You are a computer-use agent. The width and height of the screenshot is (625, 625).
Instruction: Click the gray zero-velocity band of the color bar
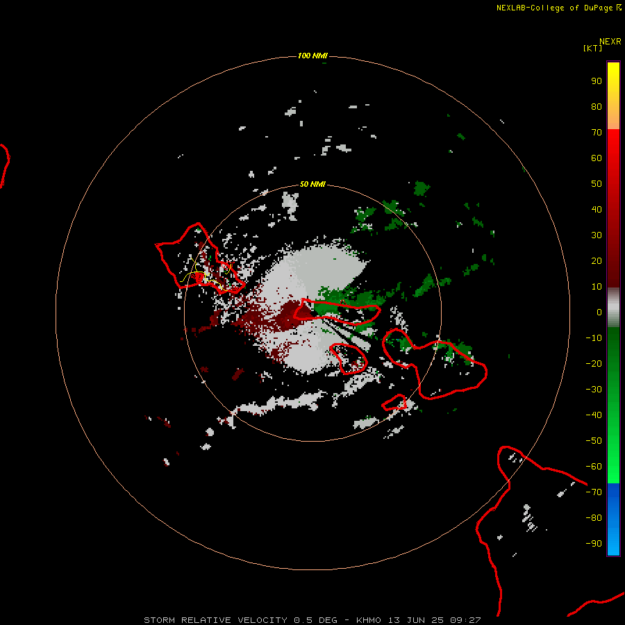pyautogui.click(x=613, y=308)
